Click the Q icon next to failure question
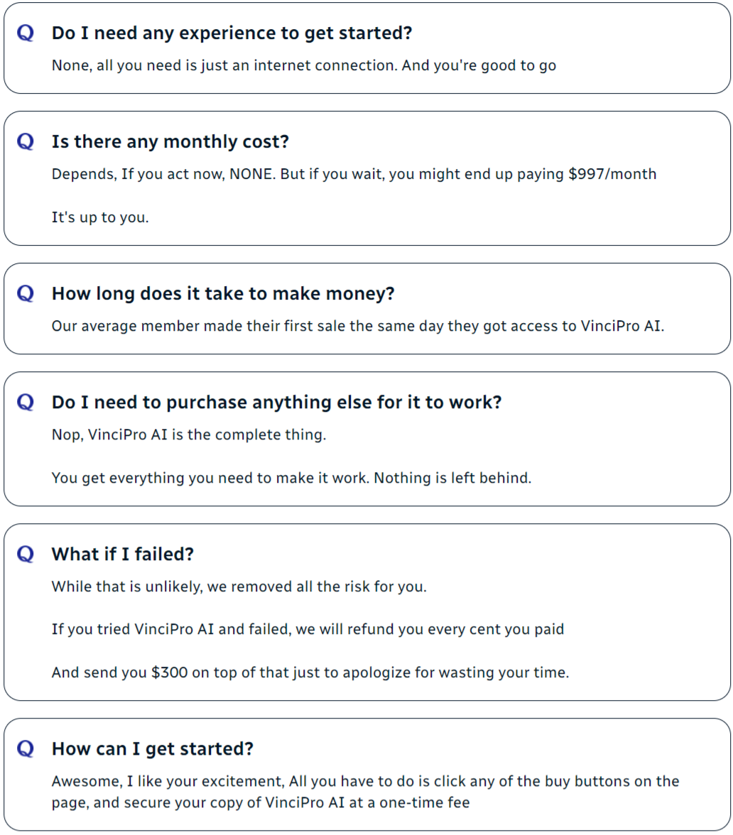This screenshot has height=835, width=733. tap(26, 554)
